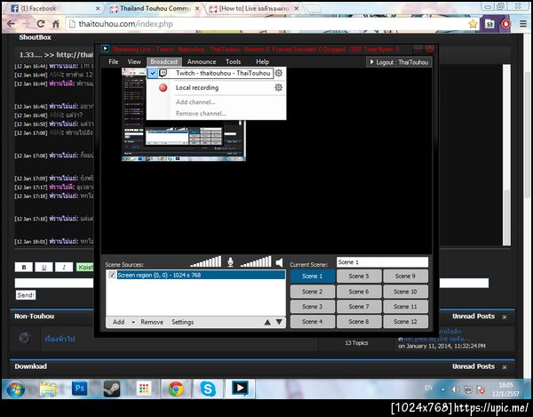Open Local recording settings gear
The image size is (533, 417).
click(279, 87)
